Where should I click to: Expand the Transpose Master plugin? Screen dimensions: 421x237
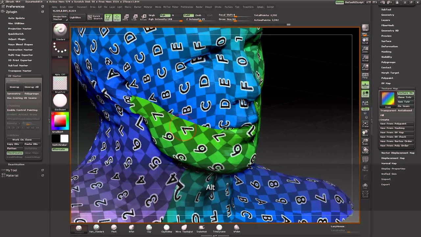[x=20, y=71]
